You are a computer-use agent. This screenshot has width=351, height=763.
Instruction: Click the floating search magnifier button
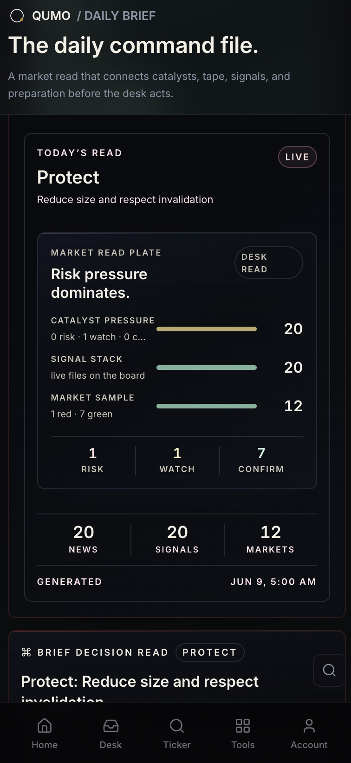[x=329, y=670]
